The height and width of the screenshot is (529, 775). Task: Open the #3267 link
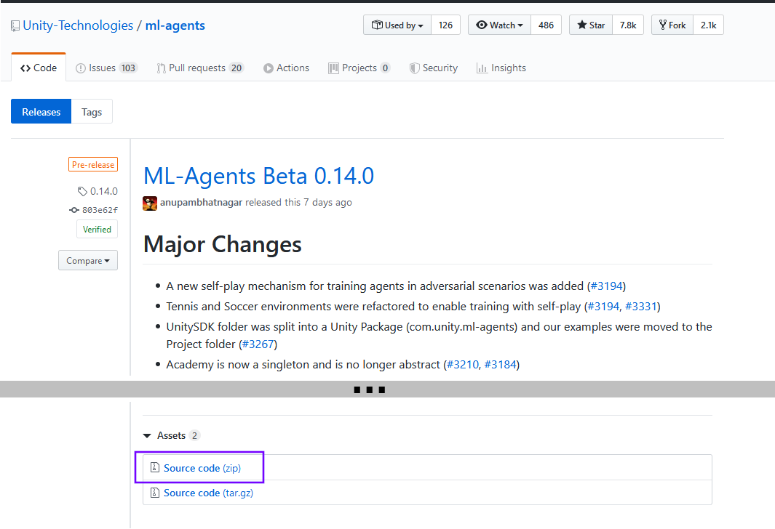click(258, 344)
